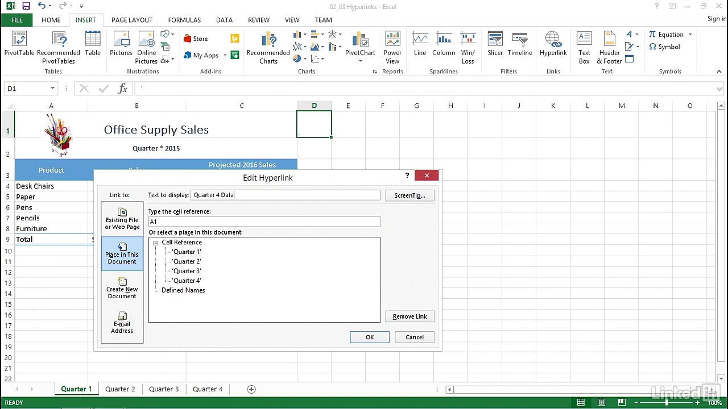Open Online Pictures search
This screenshot has width=728, height=409.
(x=146, y=47)
